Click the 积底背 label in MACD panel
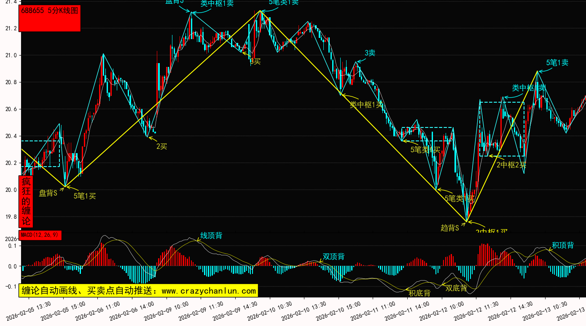This screenshot has width=586, height=326. 419,293
